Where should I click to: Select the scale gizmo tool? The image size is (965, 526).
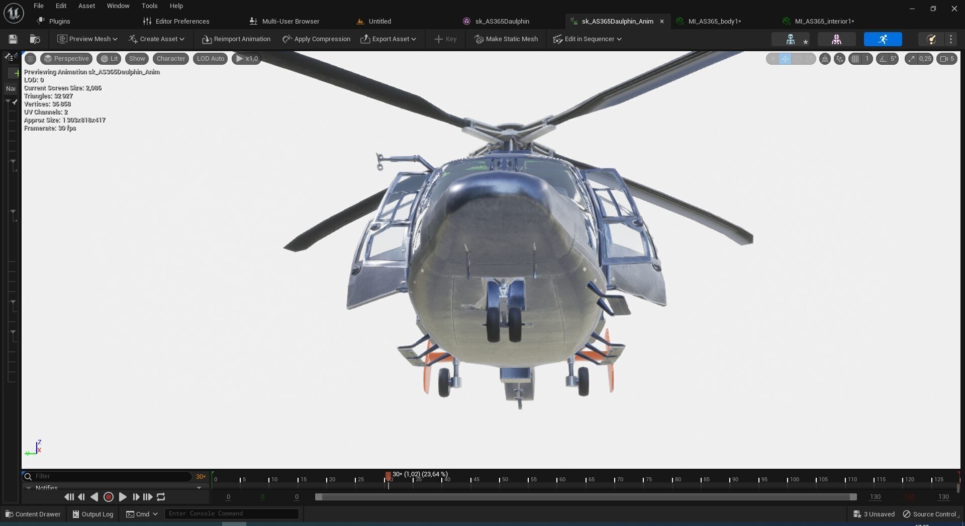point(810,59)
